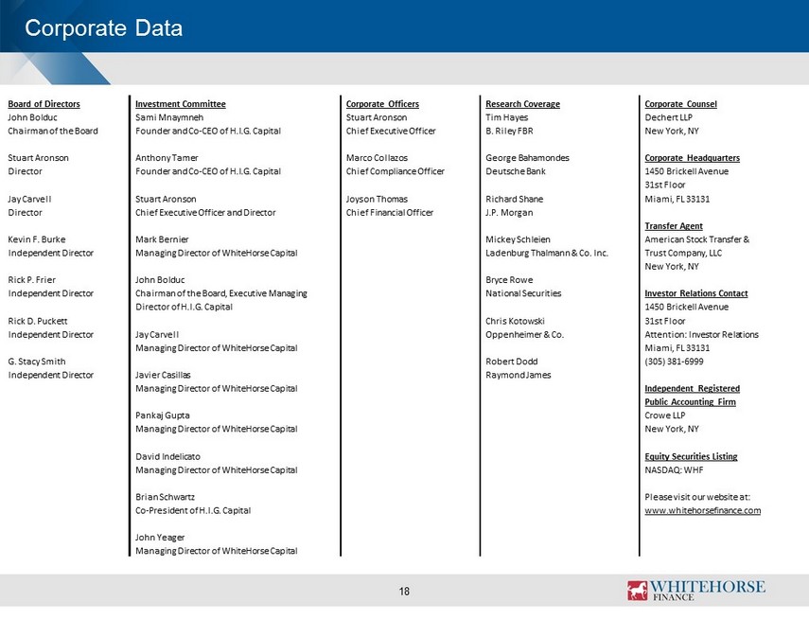Image resolution: width=809 pixels, height=619 pixels.
Task: Select Sami Mnaymneh in Investment Committee
Action: (169, 117)
